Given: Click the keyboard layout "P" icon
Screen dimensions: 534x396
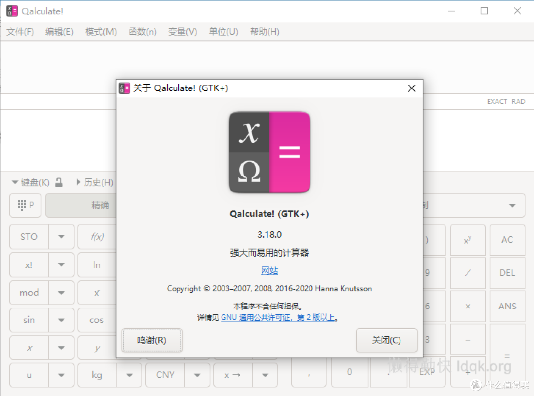Looking at the screenshot, I should 25,205.
